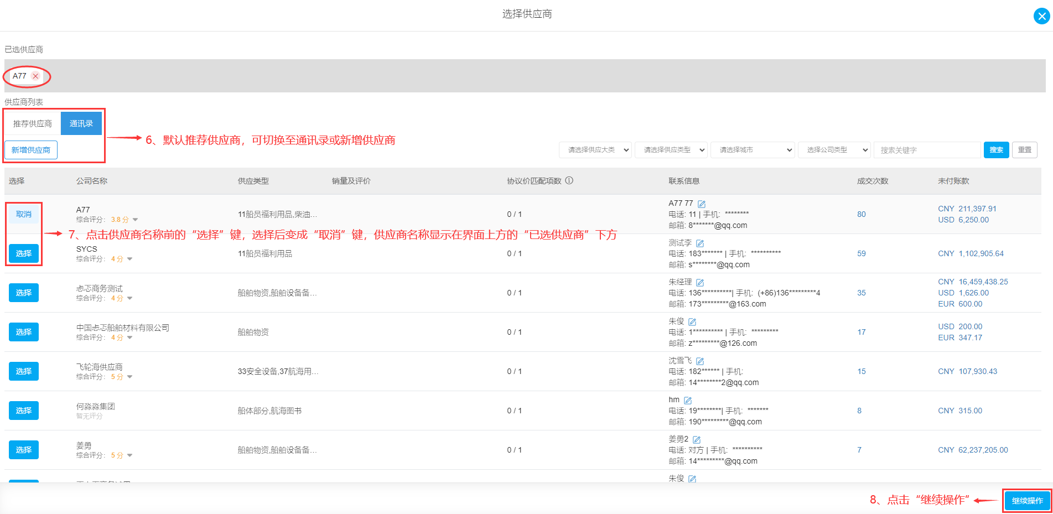Close the supplier selection dialog

1041,16
